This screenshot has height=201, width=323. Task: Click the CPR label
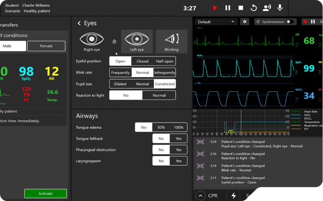[213, 195]
